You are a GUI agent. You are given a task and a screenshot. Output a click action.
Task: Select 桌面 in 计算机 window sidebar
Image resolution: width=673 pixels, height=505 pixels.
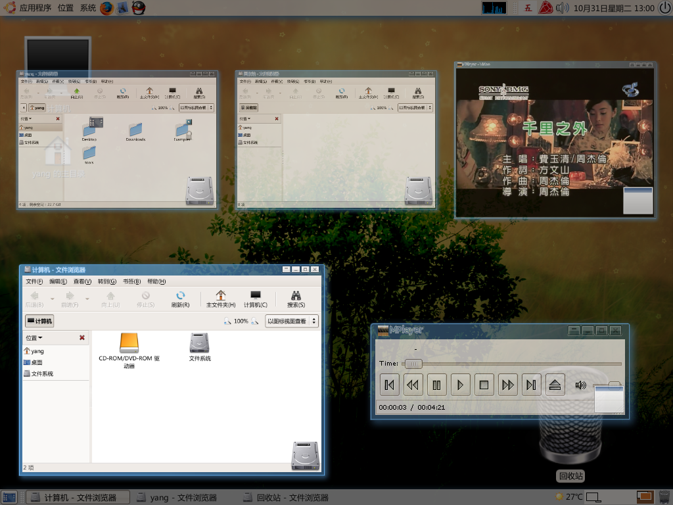click(x=33, y=362)
